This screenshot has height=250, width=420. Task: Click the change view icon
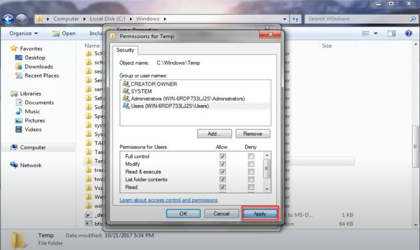coord(365,33)
